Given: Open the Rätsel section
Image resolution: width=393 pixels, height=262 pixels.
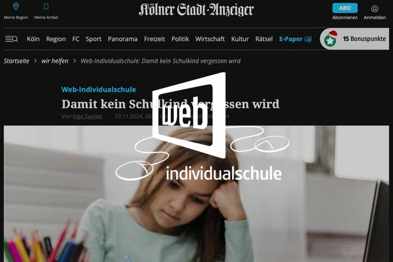Looking at the screenshot, I should [264, 39].
